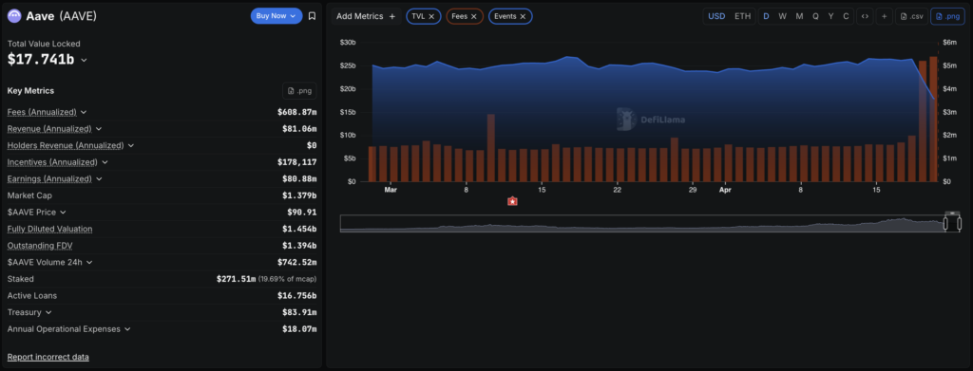
Task: Download chart image as .png
Action: [947, 17]
